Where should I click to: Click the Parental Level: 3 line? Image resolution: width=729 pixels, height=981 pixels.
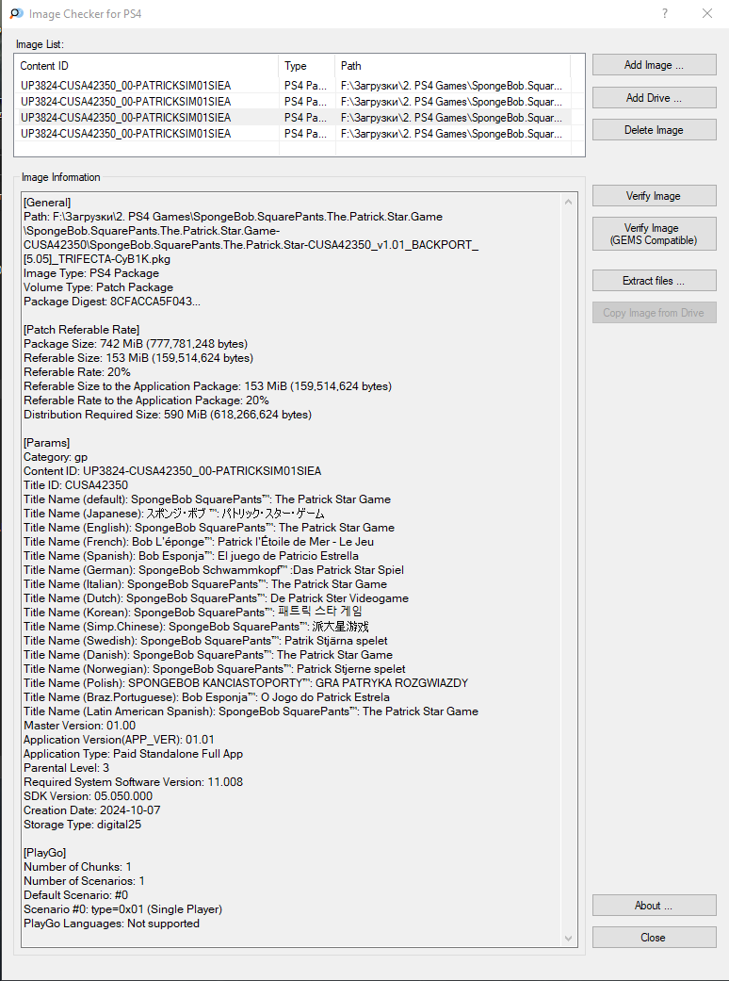(x=66, y=768)
